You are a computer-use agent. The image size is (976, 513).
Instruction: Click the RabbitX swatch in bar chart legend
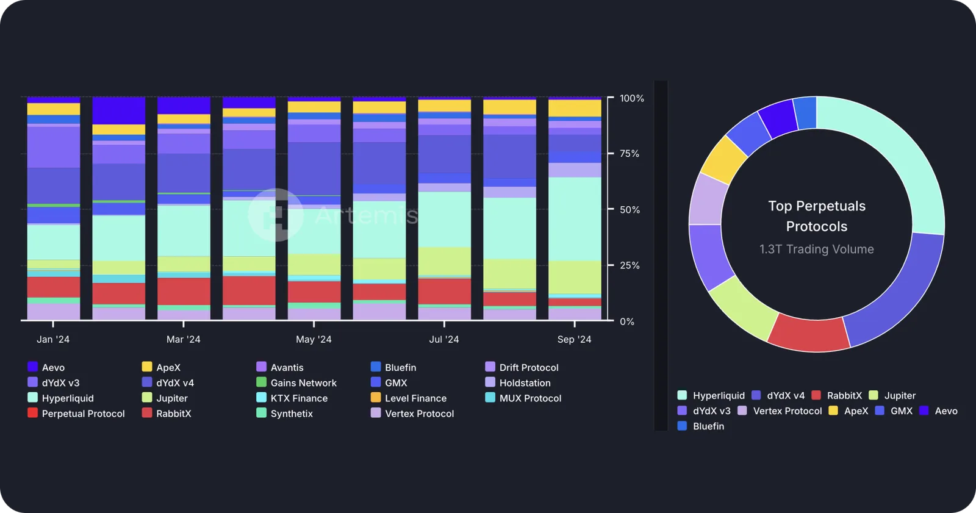tap(147, 412)
